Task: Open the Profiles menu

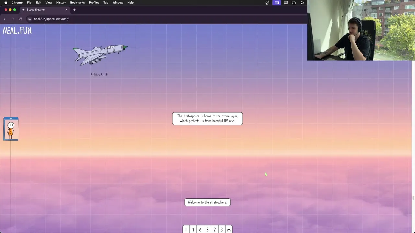Action: tap(94, 3)
